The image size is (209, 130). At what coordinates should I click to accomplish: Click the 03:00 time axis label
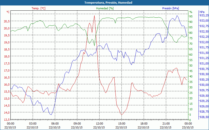tap(33, 124)
